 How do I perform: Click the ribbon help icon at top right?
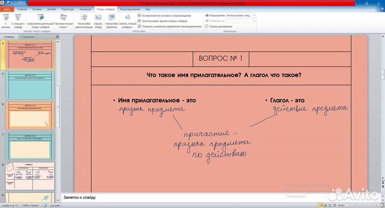382,9
